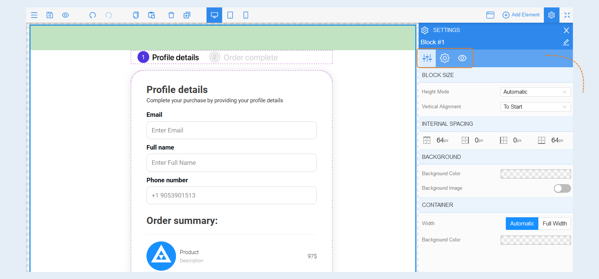The width and height of the screenshot is (599, 279).
Task: Select the green block at page top
Action: pos(223,38)
